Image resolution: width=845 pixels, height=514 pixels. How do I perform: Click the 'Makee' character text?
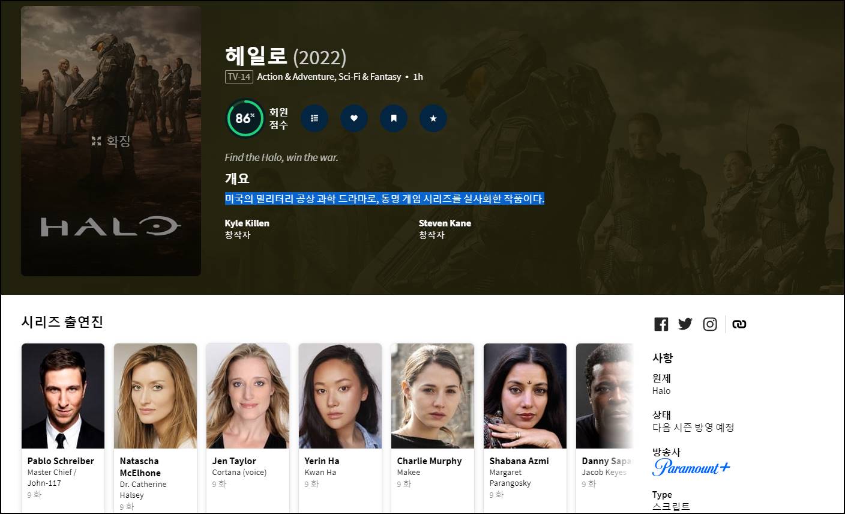coord(408,472)
